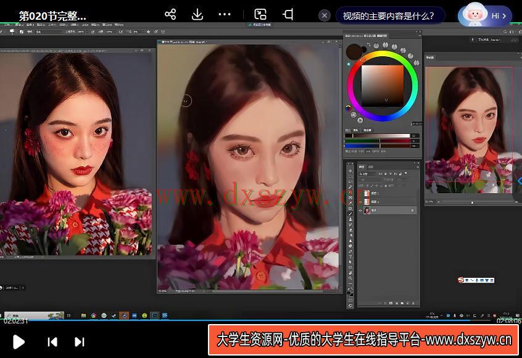Image resolution: width=522 pixels, height=358 pixels.
Task: Skip to the next video
Action: click(79, 342)
